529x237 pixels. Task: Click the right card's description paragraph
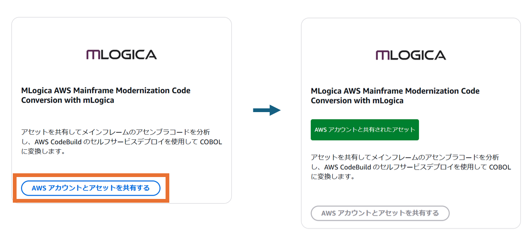coord(411,167)
